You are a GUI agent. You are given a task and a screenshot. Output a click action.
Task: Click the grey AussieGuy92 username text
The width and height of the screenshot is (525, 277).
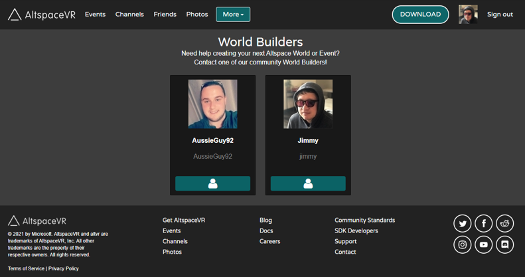pyautogui.click(x=212, y=156)
